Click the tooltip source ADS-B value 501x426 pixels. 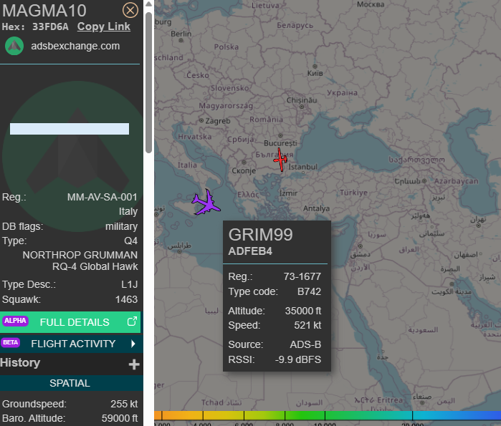305,344
